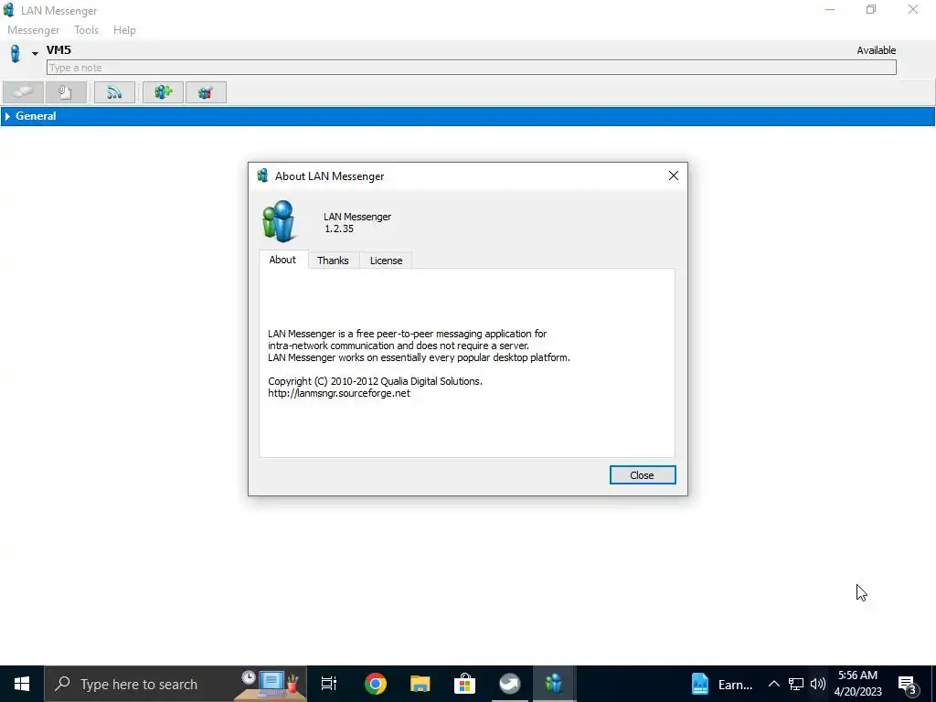Click the LAN Messenger taskbar icon

[554, 684]
